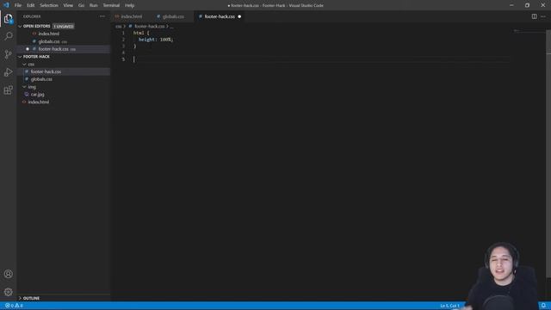This screenshot has width=551, height=310.
Task: Open the Extensions view
Action: (x=8, y=90)
